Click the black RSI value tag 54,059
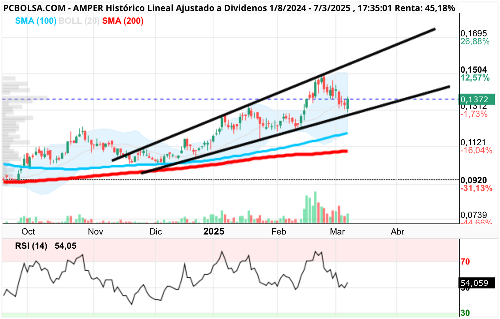500x319 pixels. tap(477, 283)
